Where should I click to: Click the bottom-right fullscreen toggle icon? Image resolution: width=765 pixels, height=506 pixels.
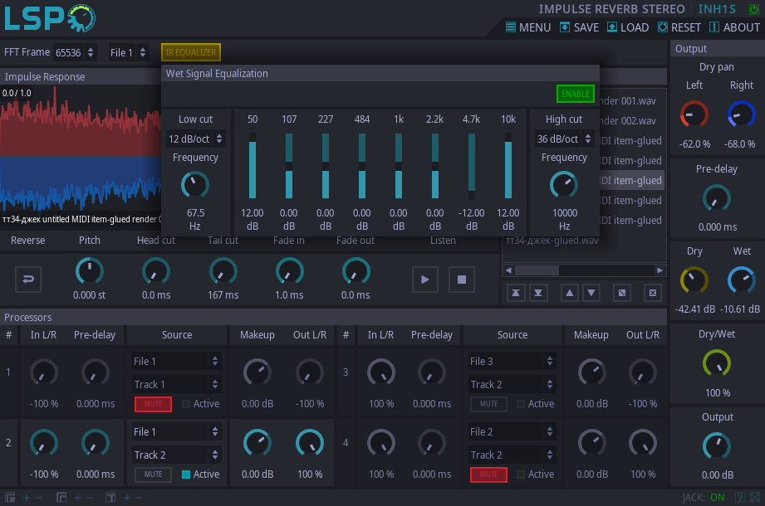pyautogui.click(x=755, y=497)
